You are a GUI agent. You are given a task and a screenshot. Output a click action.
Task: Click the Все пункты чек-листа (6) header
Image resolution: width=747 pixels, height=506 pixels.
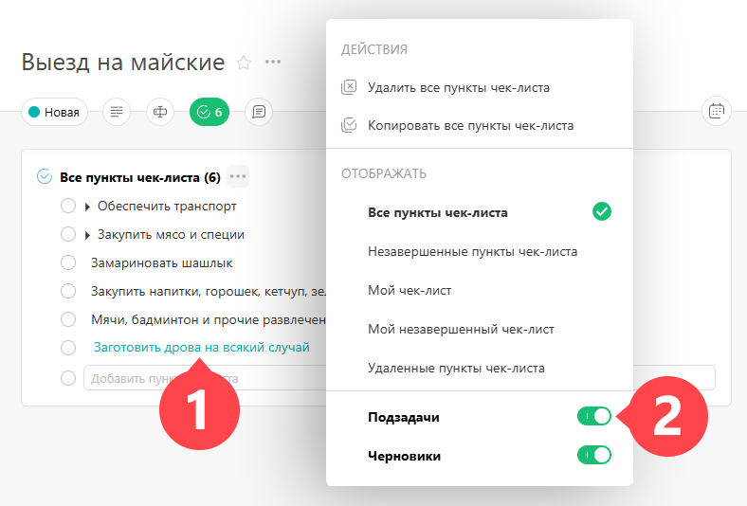140,177
